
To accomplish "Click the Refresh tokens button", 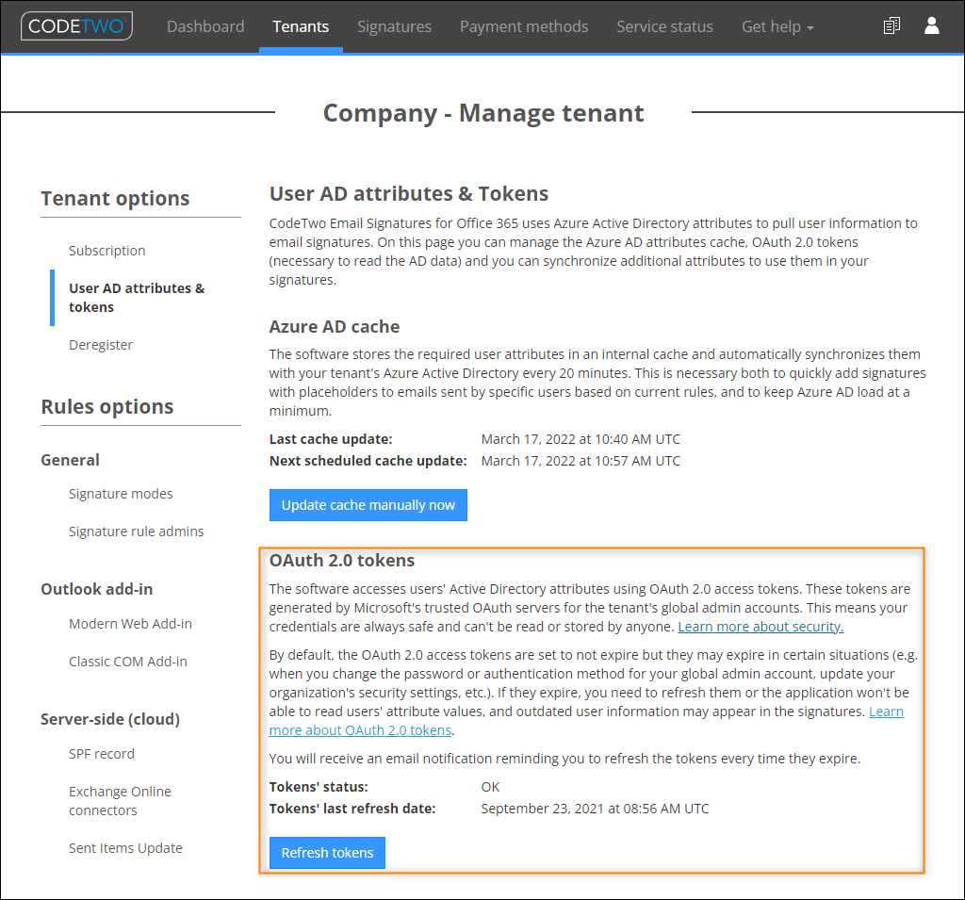I will [x=327, y=853].
